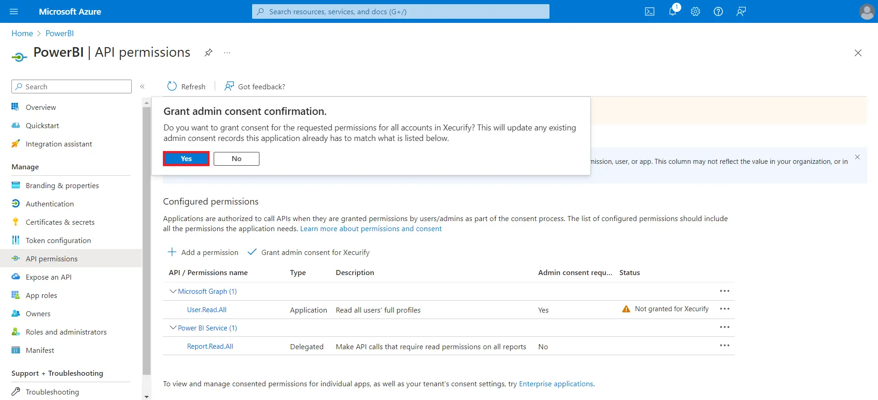Click the Status column header

tap(630, 273)
